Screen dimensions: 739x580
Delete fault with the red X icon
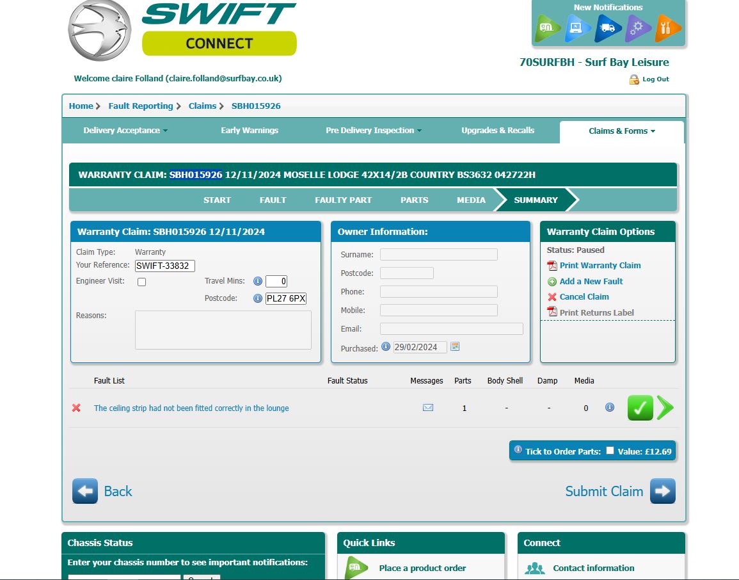(77, 408)
